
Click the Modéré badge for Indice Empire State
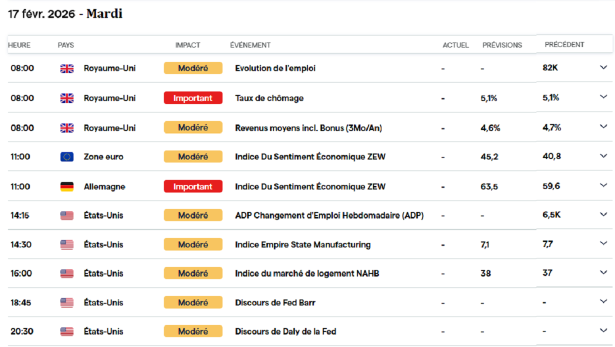click(193, 244)
